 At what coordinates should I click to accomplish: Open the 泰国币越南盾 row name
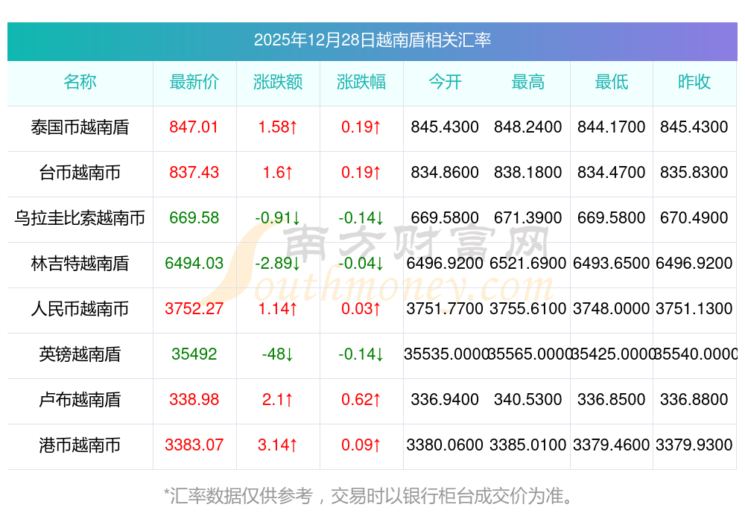[x=80, y=127]
